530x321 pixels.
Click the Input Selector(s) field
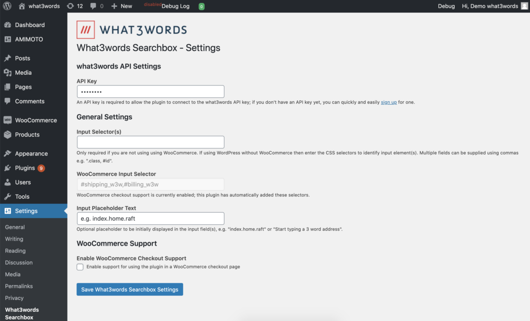tap(150, 142)
